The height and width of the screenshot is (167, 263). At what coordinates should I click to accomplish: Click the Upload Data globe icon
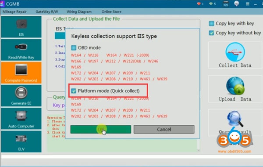235,86
